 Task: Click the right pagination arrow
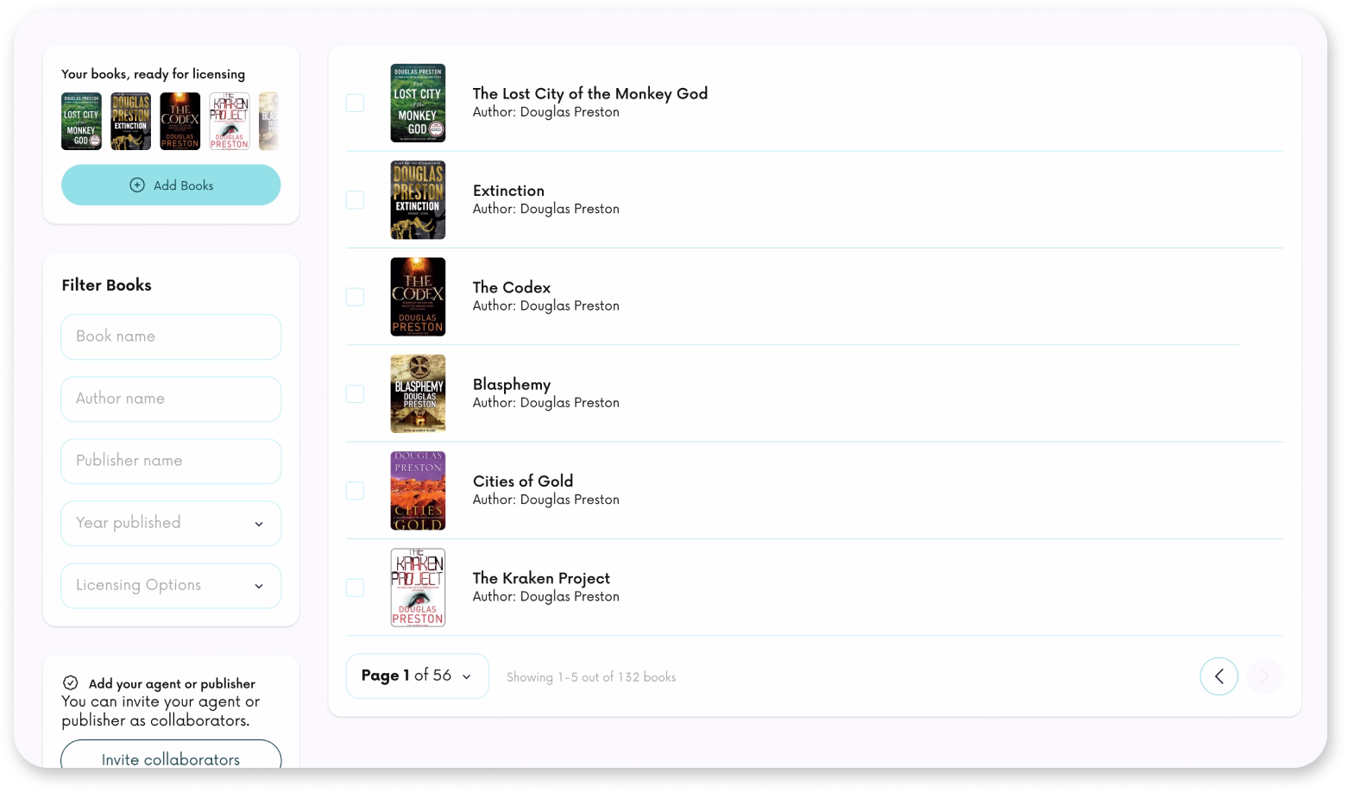pos(1264,676)
